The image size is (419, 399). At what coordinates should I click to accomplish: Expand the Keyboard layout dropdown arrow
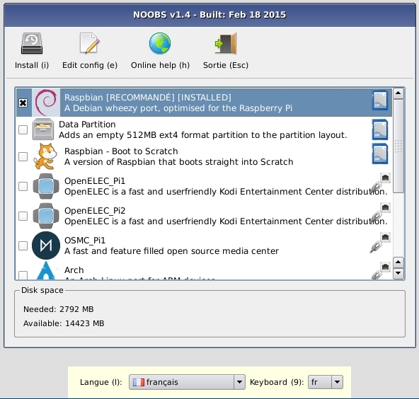pyautogui.click(x=337, y=382)
